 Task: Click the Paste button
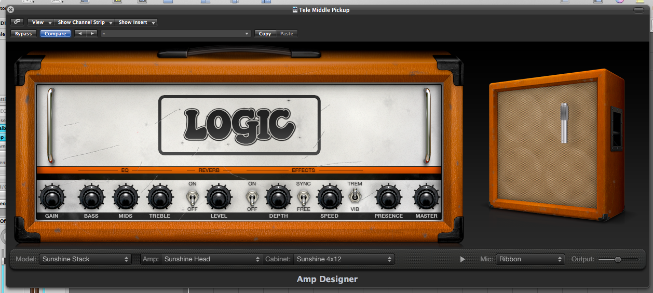click(287, 34)
